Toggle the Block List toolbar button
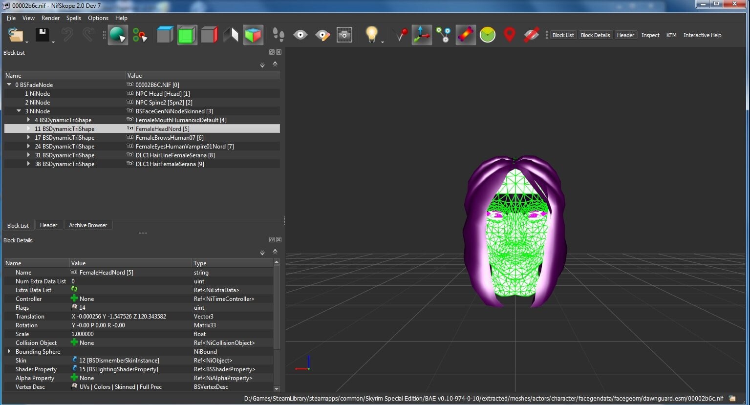The image size is (750, 405). point(563,35)
